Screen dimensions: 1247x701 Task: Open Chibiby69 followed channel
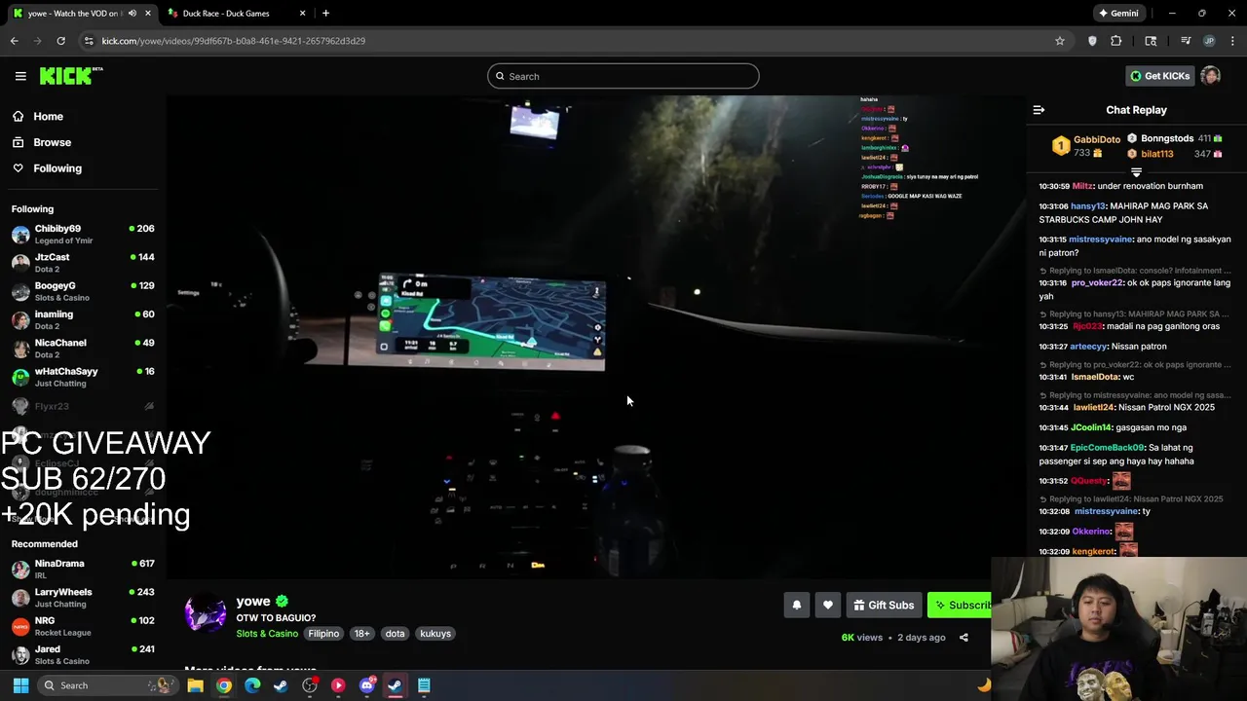(x=83, y=235)
